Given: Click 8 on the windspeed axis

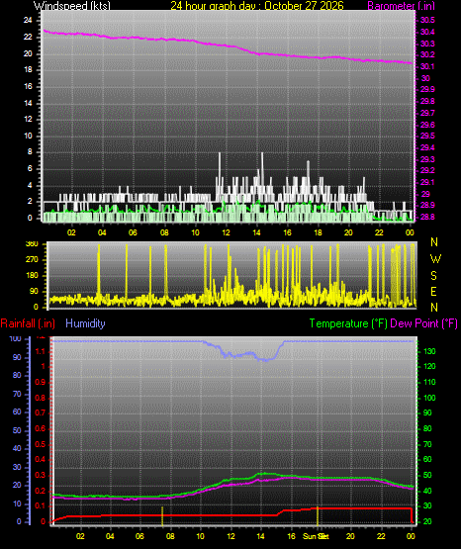Looking at the screenshot, I should pos(30,152).
